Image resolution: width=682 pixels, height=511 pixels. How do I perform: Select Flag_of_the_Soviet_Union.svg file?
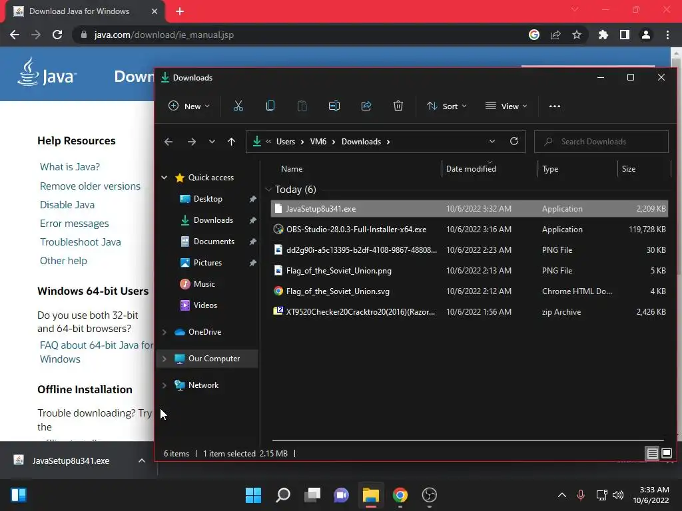469,291
